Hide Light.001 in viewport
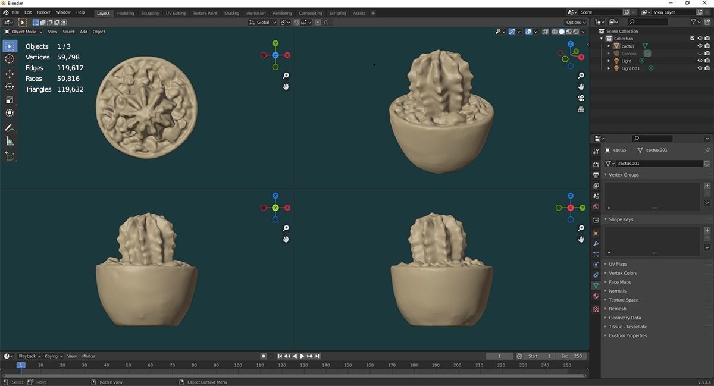714x386 pixels. [700, 68]
